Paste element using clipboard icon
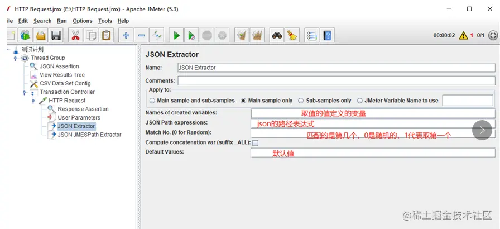This screenshot has width=500, height=229. point(107,35)
